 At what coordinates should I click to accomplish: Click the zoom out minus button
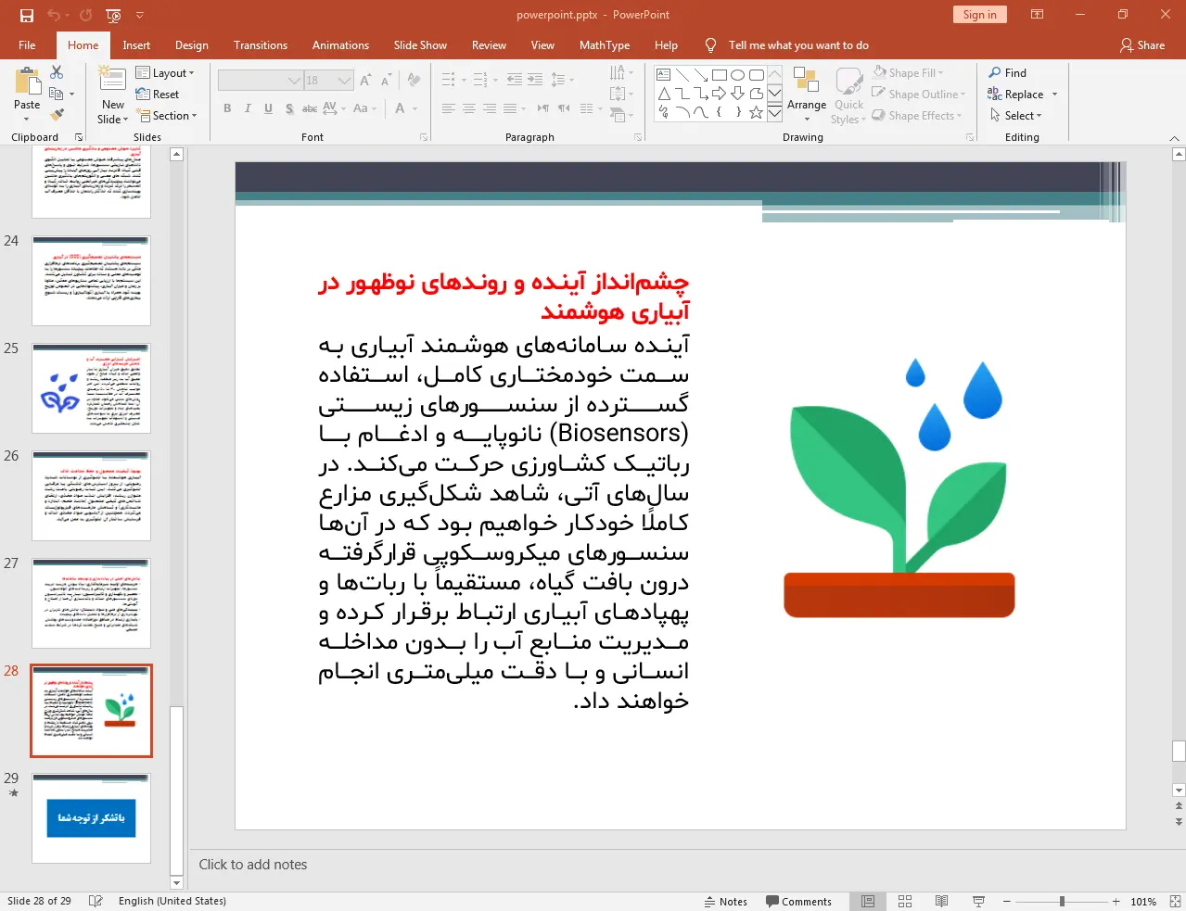point(1007,901)
